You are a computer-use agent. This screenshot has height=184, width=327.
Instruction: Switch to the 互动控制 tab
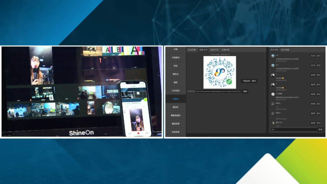pyautogui.click(x=192, y=50)
